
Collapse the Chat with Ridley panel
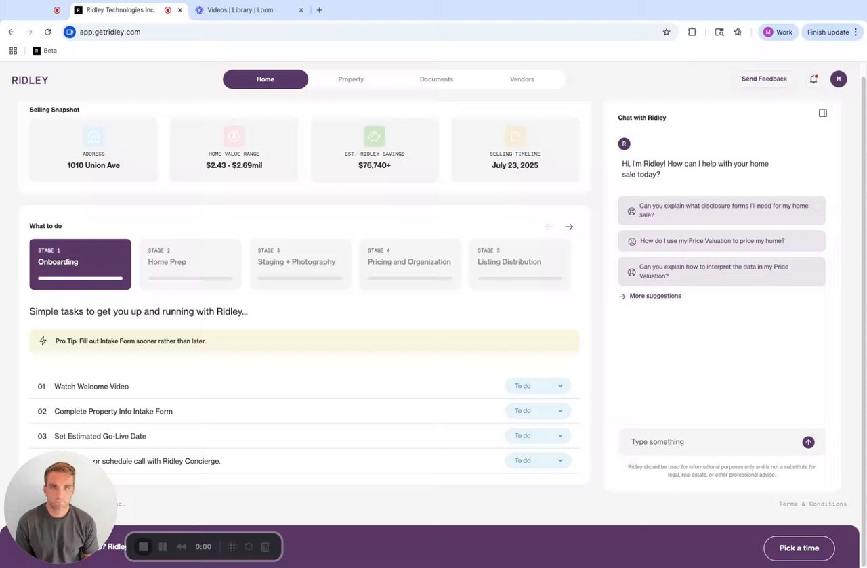click(823, 113)
